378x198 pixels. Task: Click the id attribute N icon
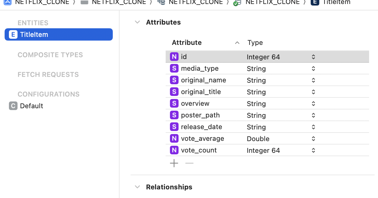tap(174, 57)
